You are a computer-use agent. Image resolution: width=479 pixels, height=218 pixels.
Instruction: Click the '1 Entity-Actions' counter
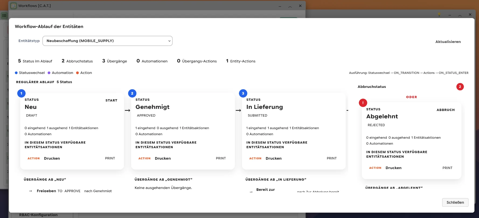pyautogui.click(x=241, y=61)
